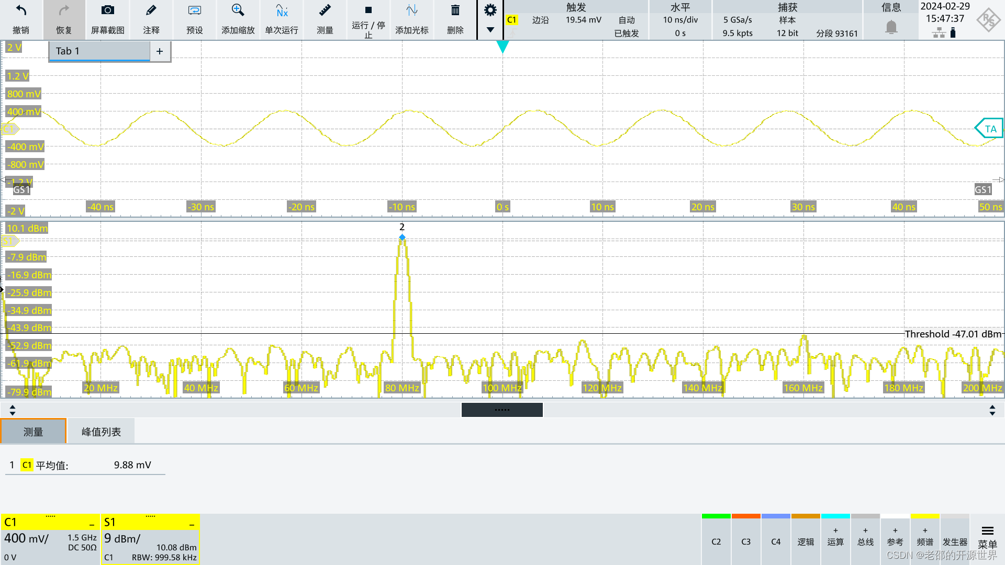Click the Delete (删除) trash icon

pyautogui.click(x=455, y=10)
